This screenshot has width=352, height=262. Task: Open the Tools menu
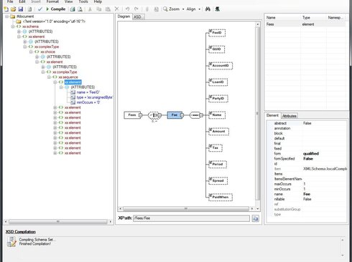[83, 1]
